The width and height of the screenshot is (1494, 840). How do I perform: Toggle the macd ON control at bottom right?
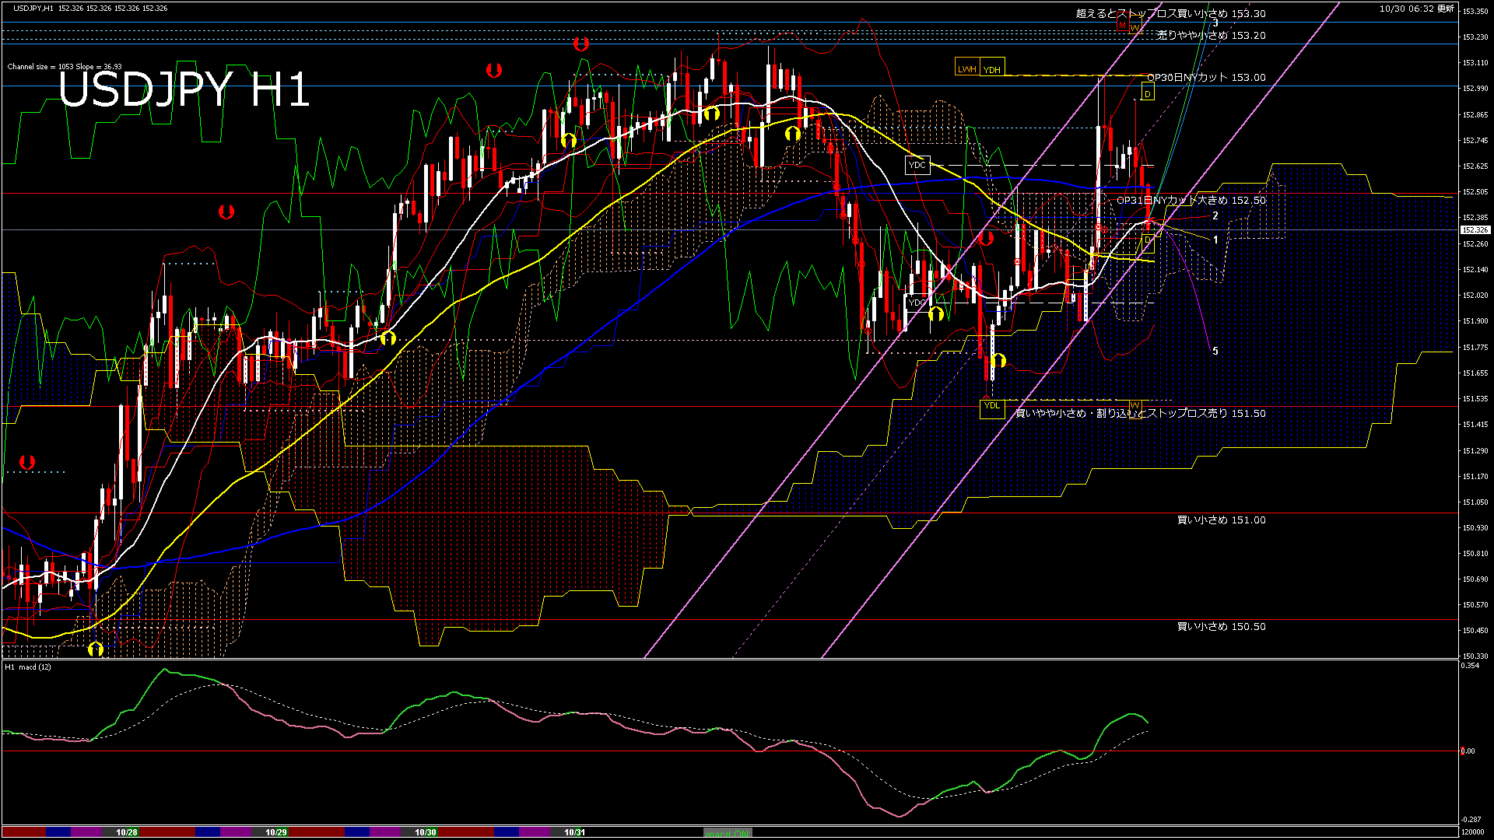pyautogui.click(x=728, y=833)
